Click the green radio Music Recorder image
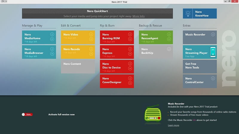The width and height of the screenshot is (239, 134). tap(153, 113)
